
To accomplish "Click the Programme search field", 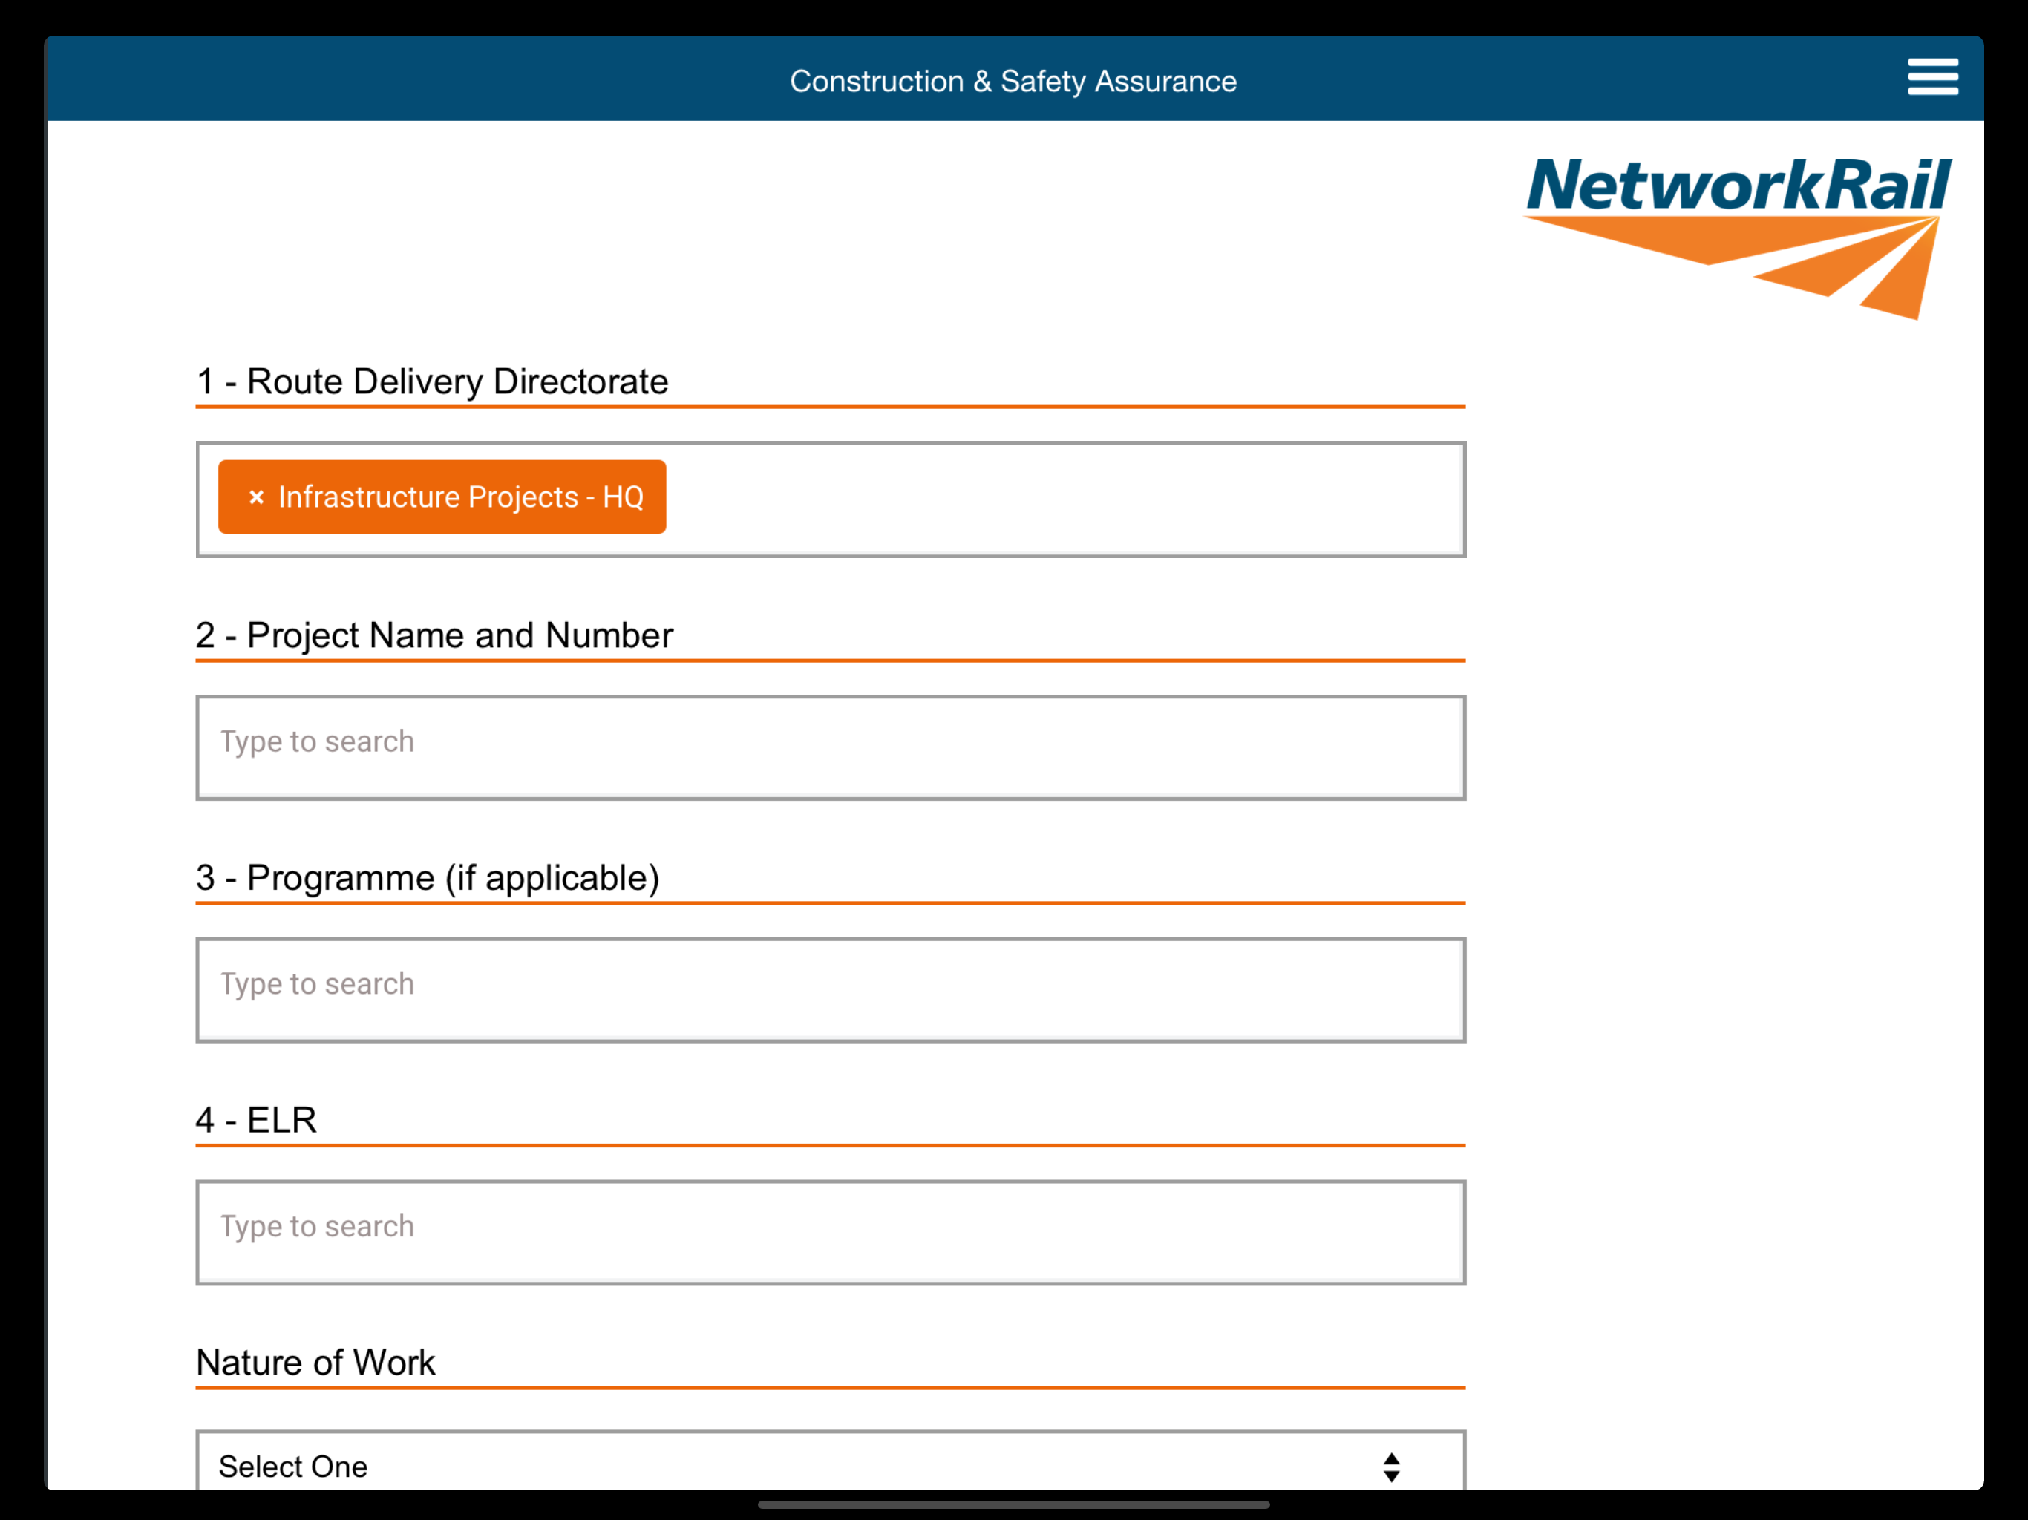I will click(831, 990).
